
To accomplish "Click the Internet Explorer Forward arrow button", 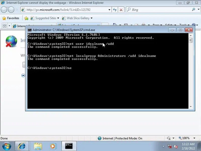I will coord(11,10).
